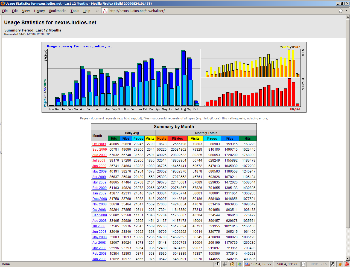350x267 pixels.
Task: Click the green Daily Avg Hits header
Action: pos(114,139)
